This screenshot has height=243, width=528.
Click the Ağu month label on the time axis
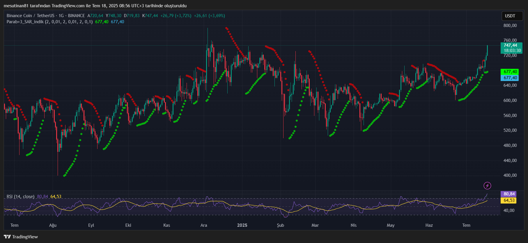pos(53,225)
